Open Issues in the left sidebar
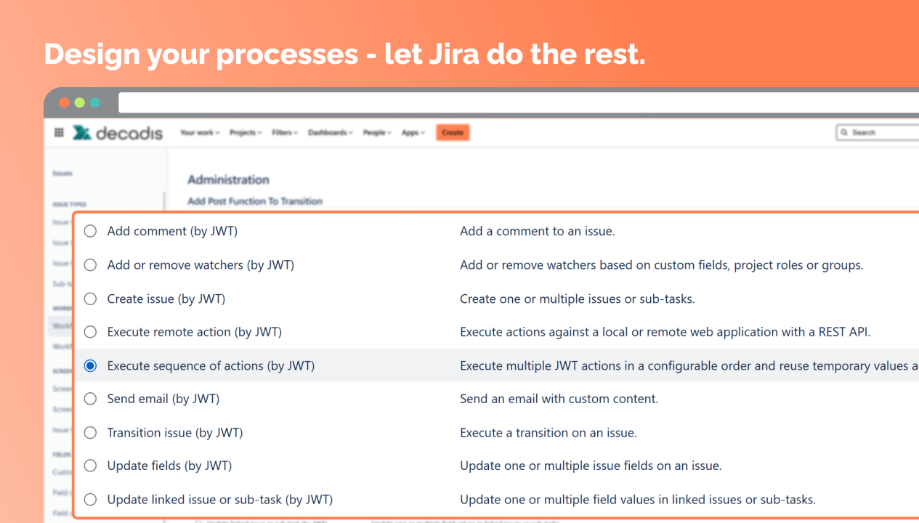This screenshot has height=523, width=919. coord(62,174)
